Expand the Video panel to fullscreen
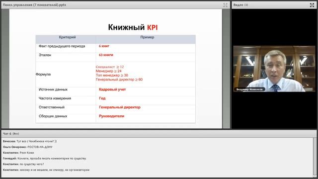The width and height of the screenshot is (318, 179). pos(312,5)
